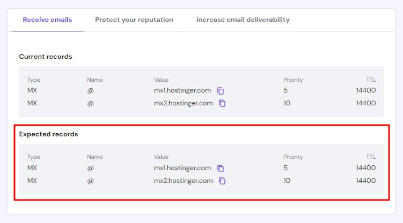Copy mx1.hostinger.com value in Expected records
Image resolution: width=403 pixels, height=223 pixels.
(x=221, y=168)
